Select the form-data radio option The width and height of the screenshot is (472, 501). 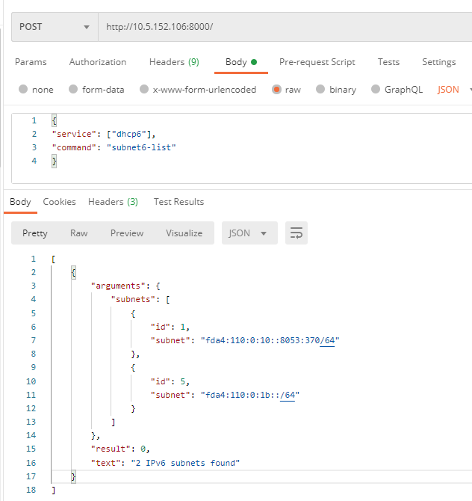point(73,89)
